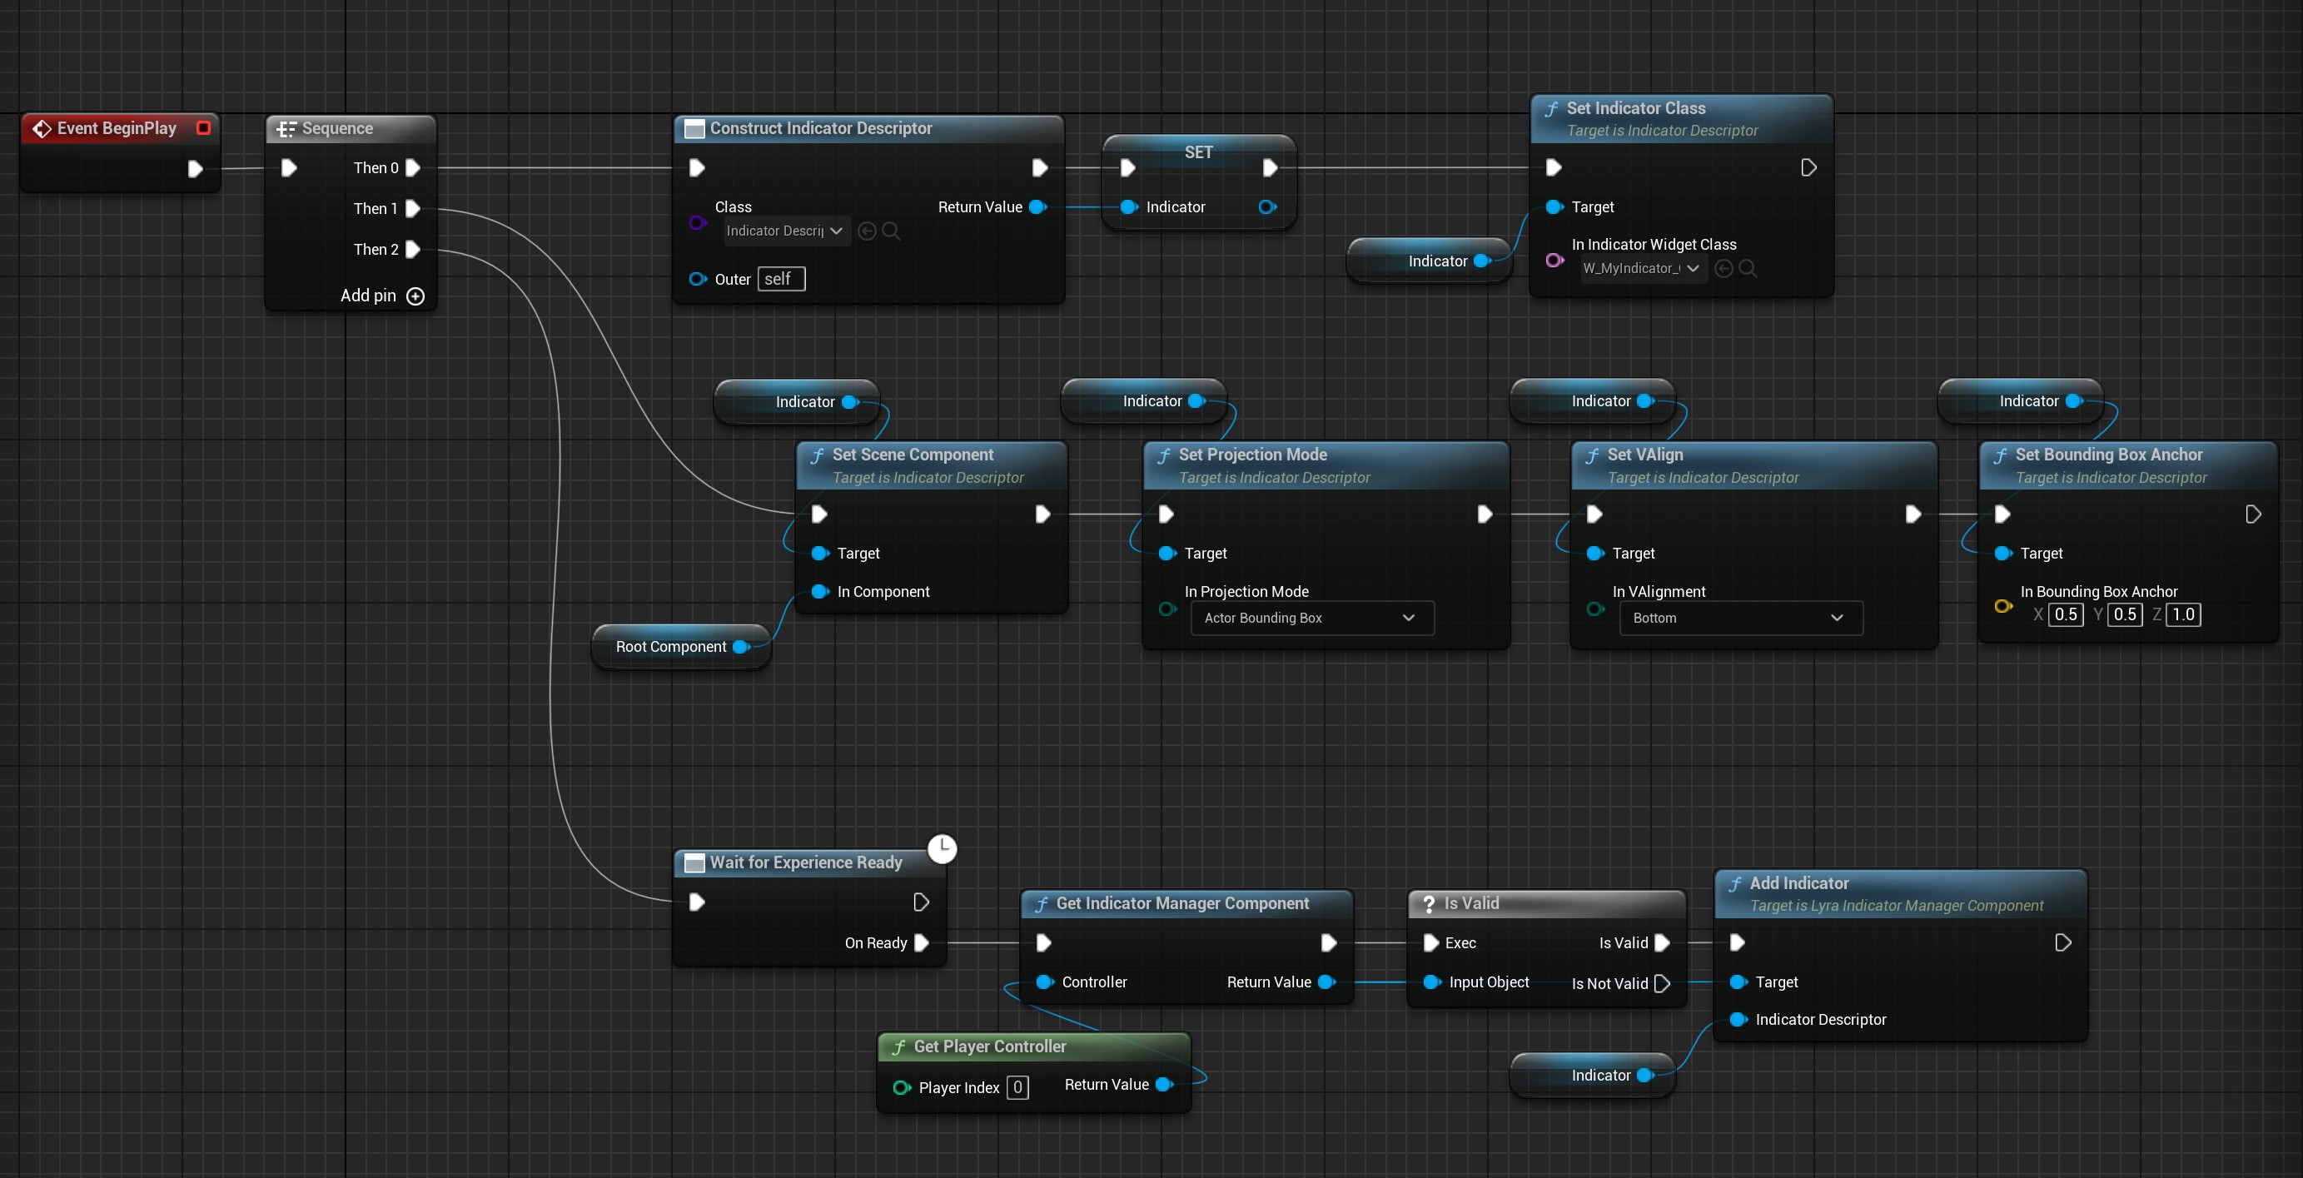Click the Sequence node header icon

click(x=286, y=129)
